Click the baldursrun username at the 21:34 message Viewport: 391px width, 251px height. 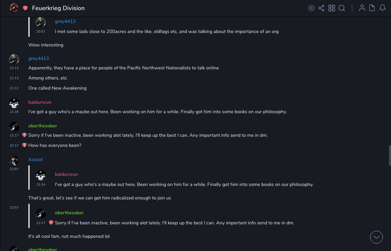pyautogui.click(x=40, y=102)
